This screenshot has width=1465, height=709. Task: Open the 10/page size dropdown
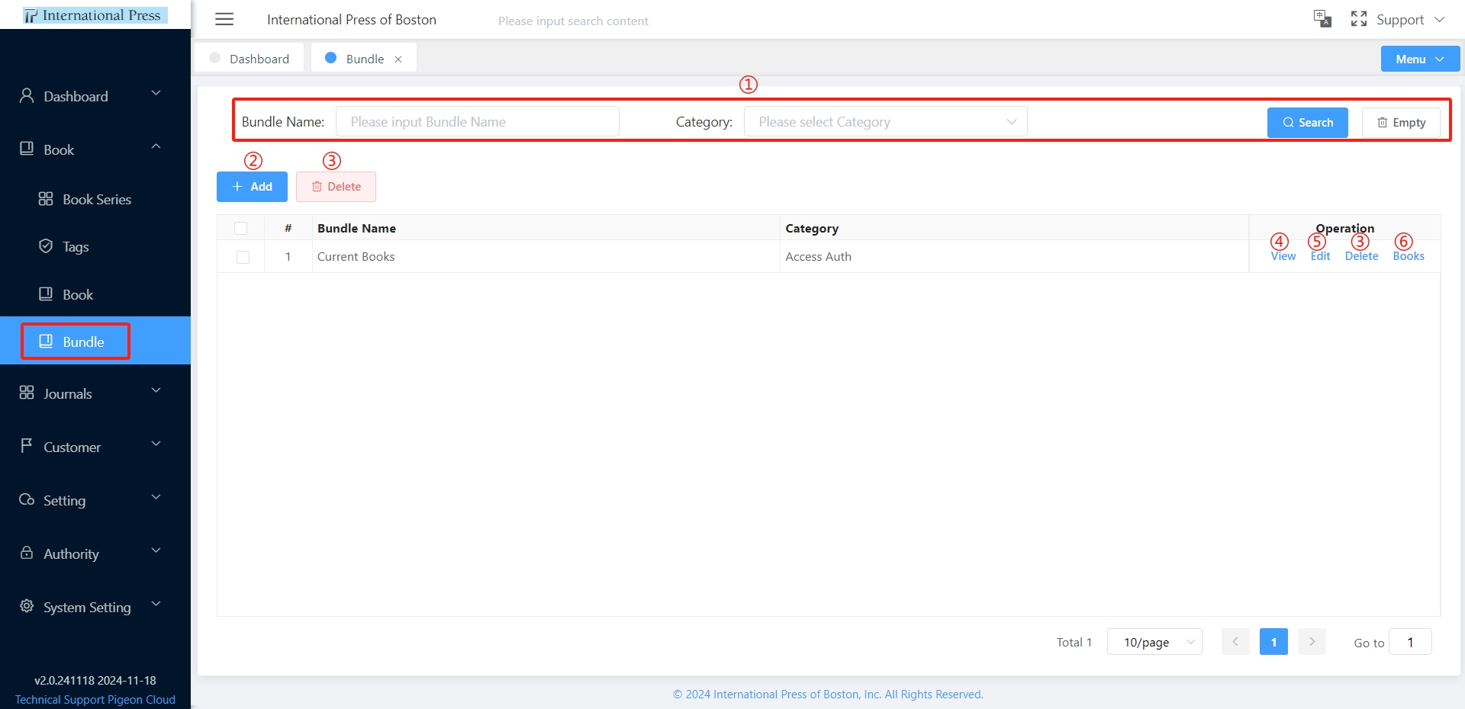click(x=1154, y=642)
